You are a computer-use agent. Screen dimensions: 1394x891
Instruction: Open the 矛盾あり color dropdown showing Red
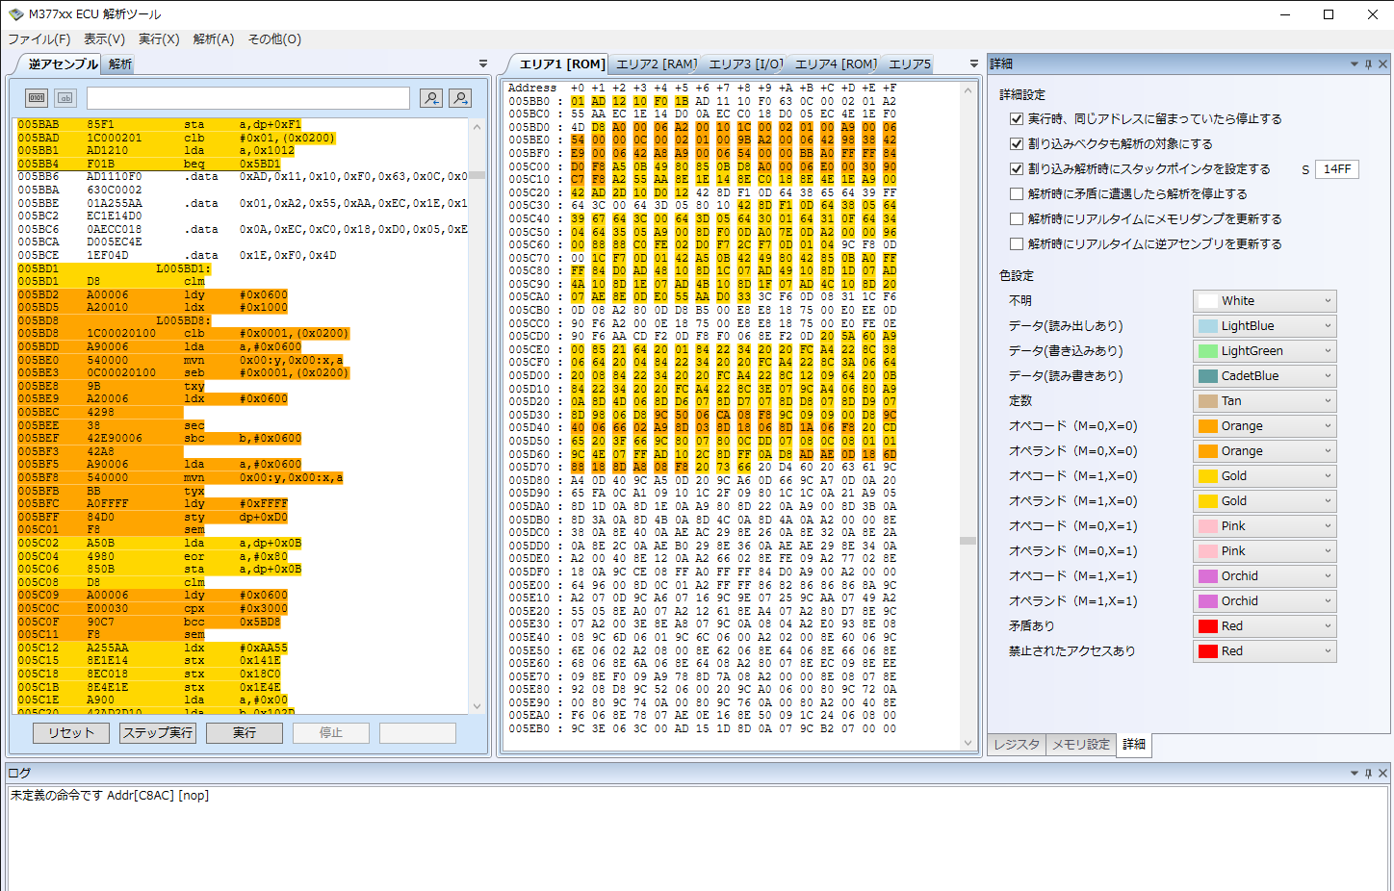1264,626
